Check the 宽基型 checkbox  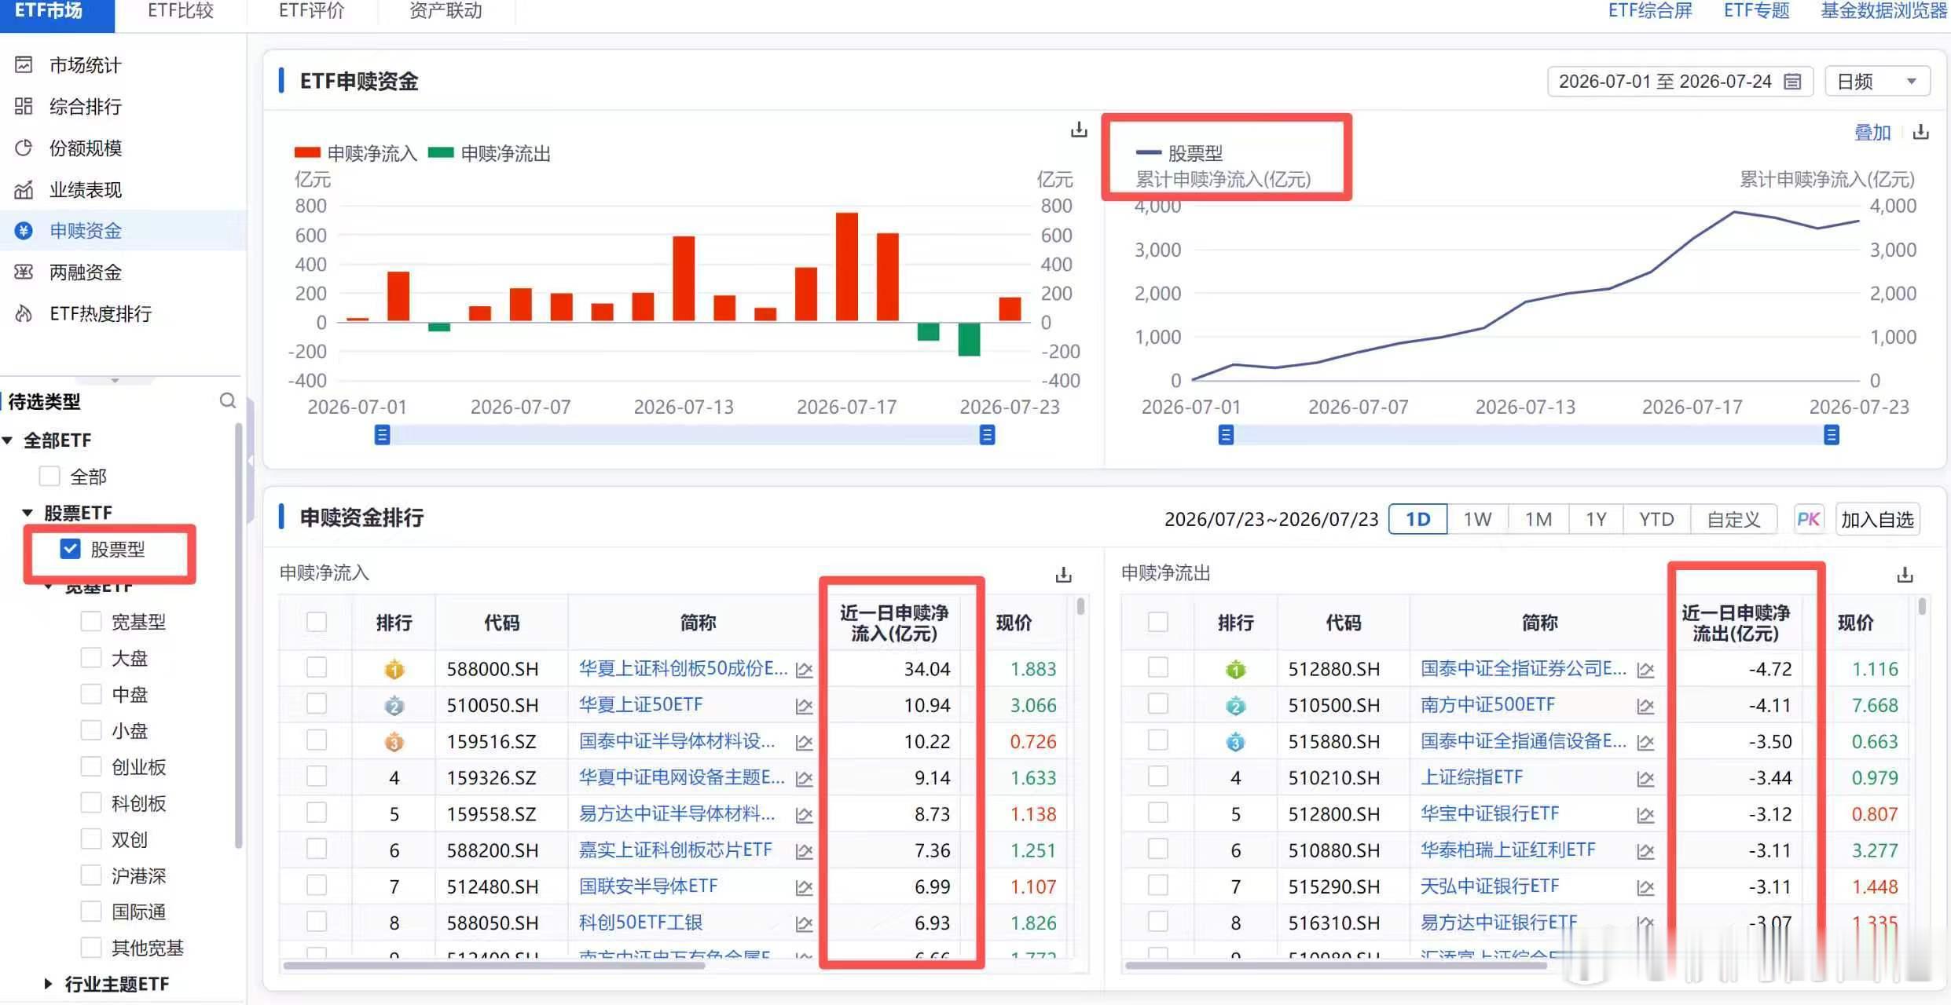(x=91, y=621)
